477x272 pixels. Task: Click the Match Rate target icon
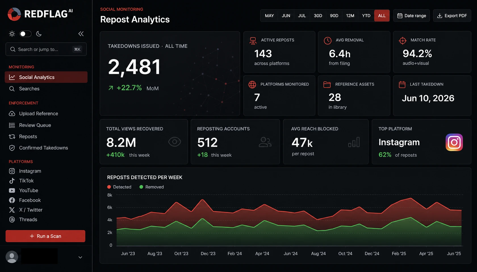coord(402,41)
